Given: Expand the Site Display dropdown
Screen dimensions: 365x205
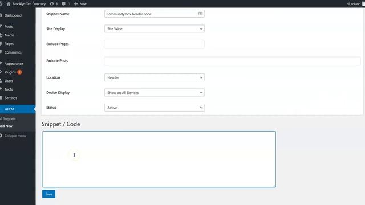Looking at the screenshot, I should click(x=155, y=29).
